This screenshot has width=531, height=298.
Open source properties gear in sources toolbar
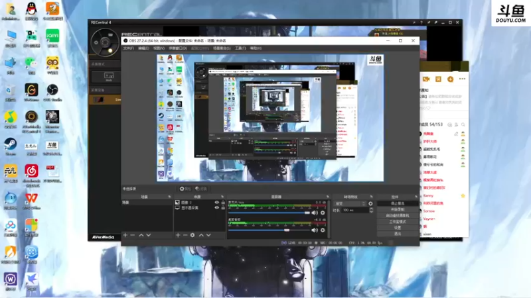[192, 235]
